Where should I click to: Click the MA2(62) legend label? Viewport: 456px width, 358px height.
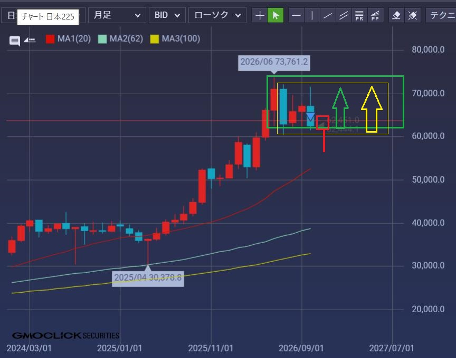tap(126, 38)
